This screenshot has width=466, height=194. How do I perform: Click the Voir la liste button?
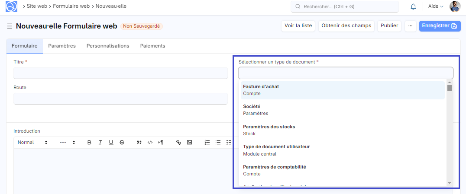click(298, 26)
